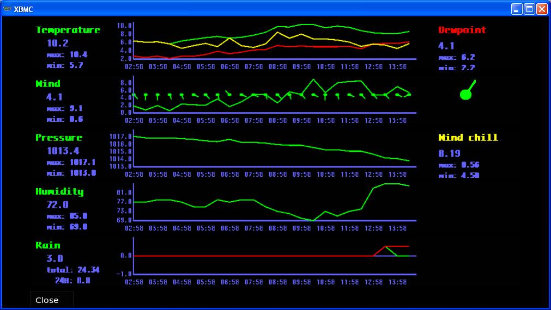This screenshot has width=551, height=310.
Task: Click the 12:58 label on rain graph axis
Action: [374, 282]
